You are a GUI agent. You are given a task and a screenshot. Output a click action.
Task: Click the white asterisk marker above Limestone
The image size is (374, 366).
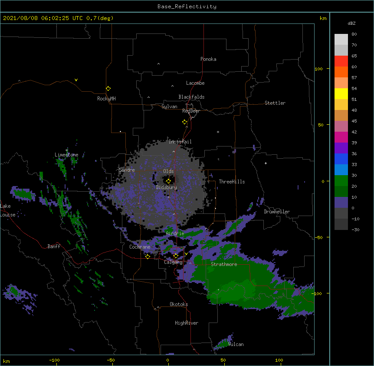pyautogui.click(x=67, y=150)
